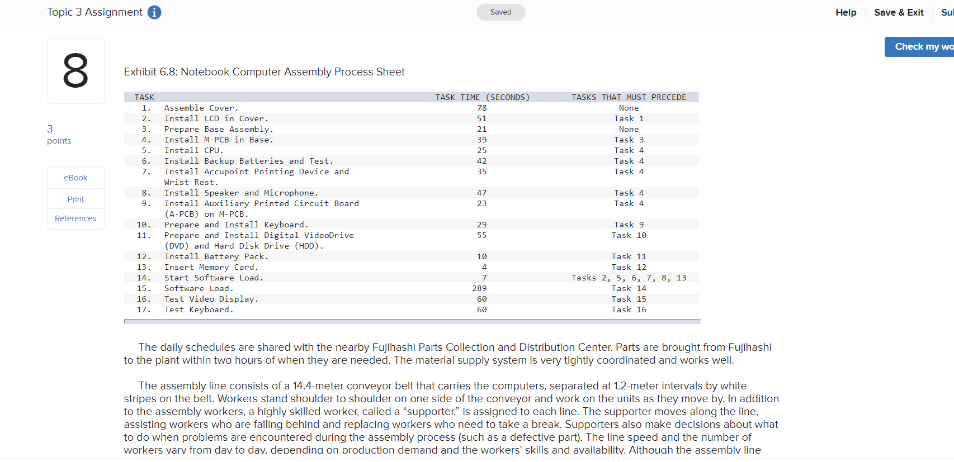Click the Check my work button
954x462 pixels.
click(x=919, y=47)
